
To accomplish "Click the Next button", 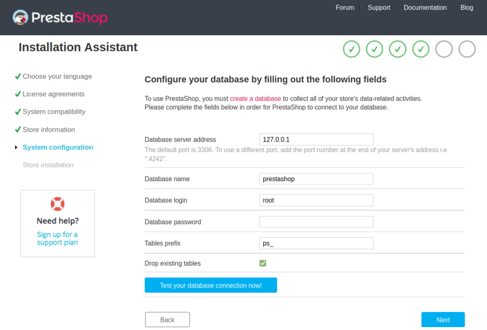I will coord(443,320).
